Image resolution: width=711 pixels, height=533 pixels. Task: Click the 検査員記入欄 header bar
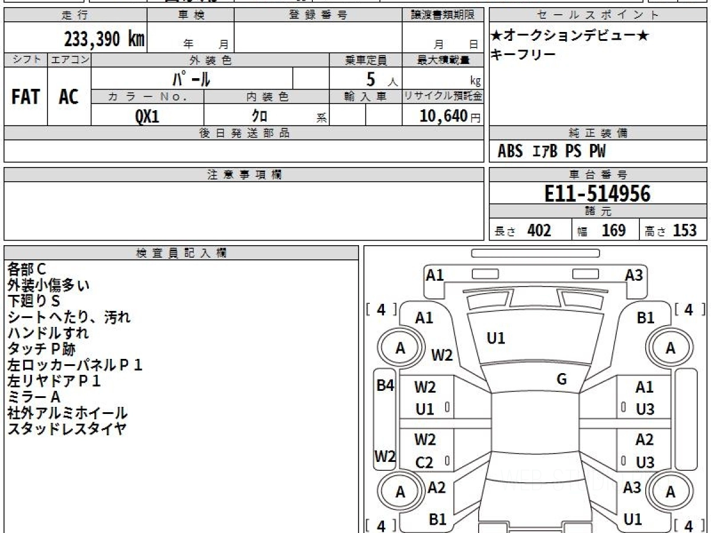(x=181, y=253)
